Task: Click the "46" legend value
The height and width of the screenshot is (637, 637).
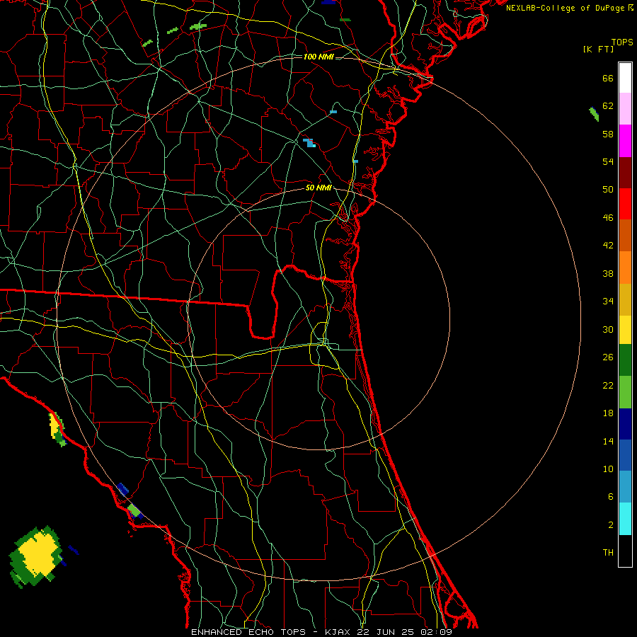Action: [x=608, y=218]
